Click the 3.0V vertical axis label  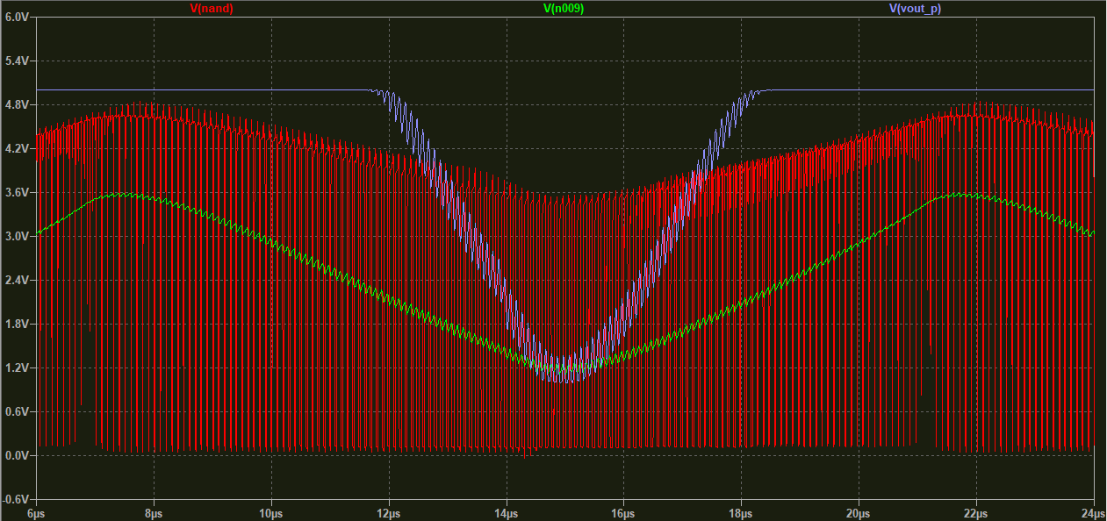coord(18,237)
